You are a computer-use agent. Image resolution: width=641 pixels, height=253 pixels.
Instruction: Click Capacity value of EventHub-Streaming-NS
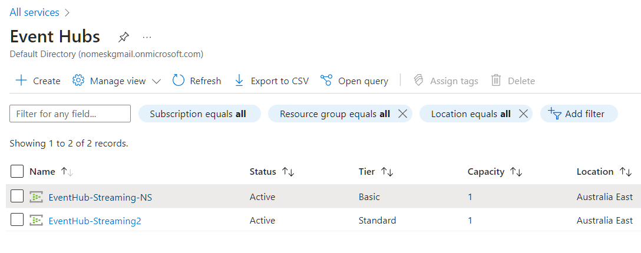[470, 197]
